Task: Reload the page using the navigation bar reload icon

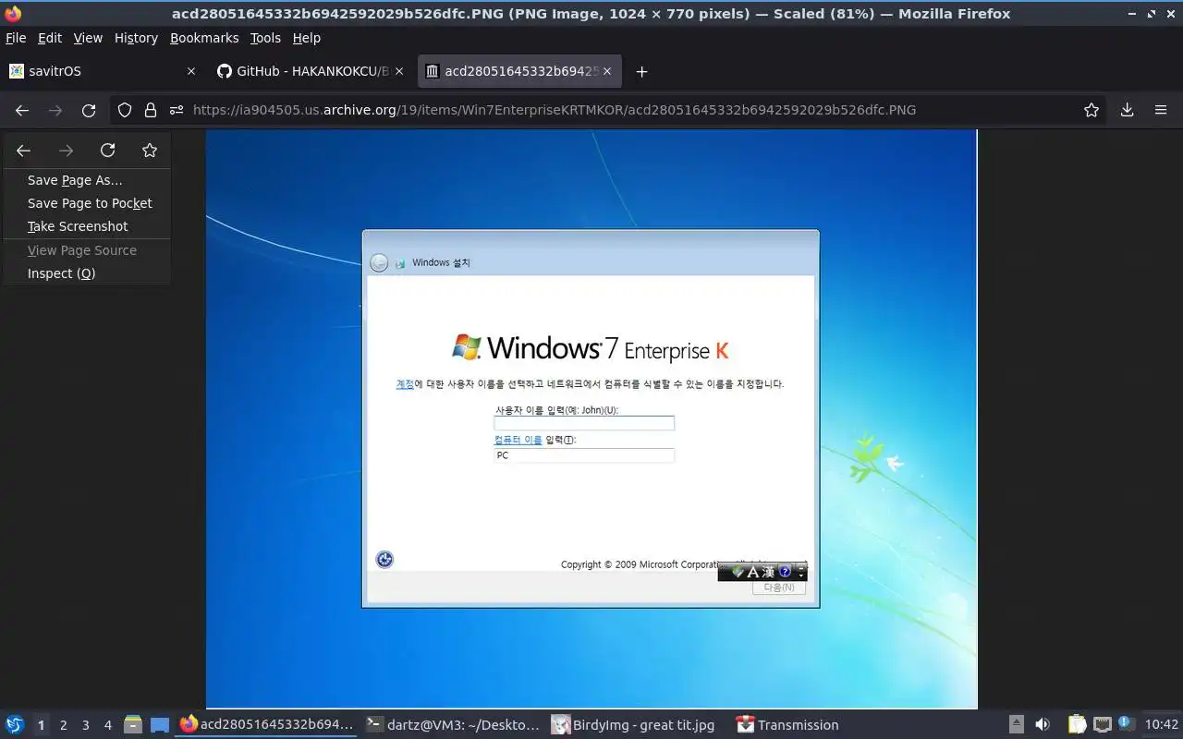Action: 89,110
